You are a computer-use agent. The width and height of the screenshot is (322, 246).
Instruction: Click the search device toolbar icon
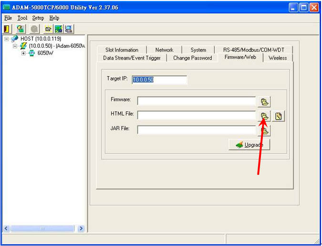[x=21, y=29]
